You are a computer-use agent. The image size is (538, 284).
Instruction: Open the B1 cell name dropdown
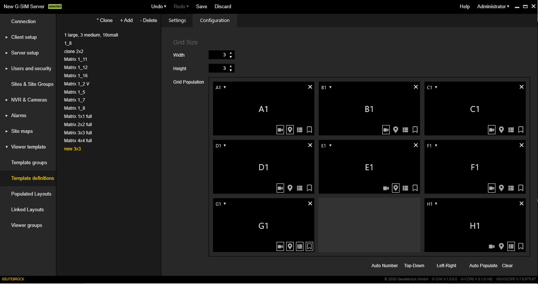pyautogui.click(x=330, y=87)
